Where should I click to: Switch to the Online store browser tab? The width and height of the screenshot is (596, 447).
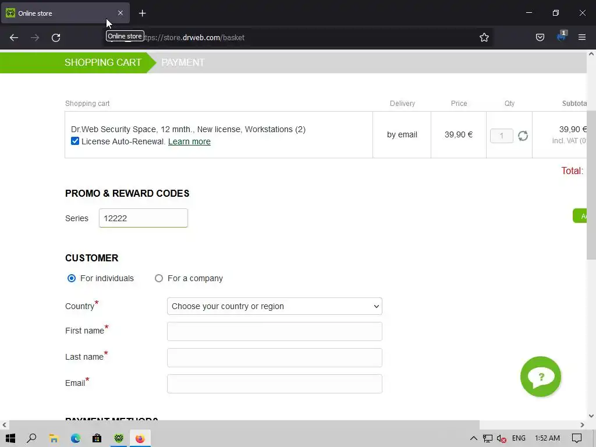[x=65, y=13]
